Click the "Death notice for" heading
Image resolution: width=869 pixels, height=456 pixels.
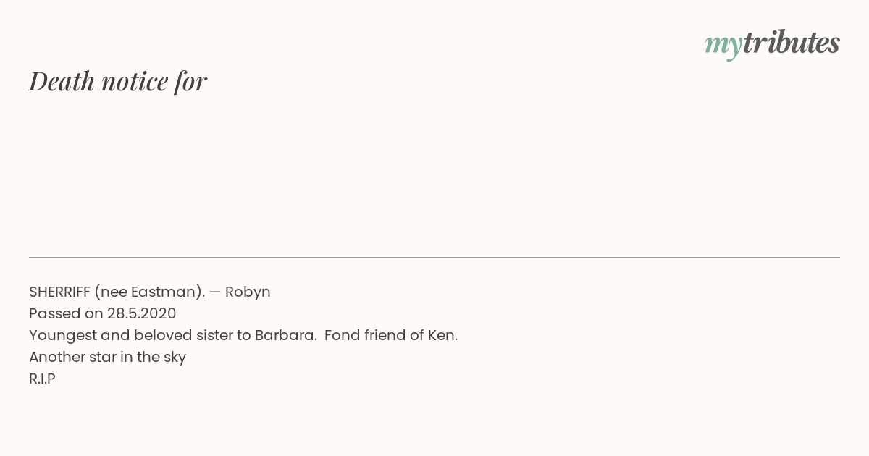[118, 81]
